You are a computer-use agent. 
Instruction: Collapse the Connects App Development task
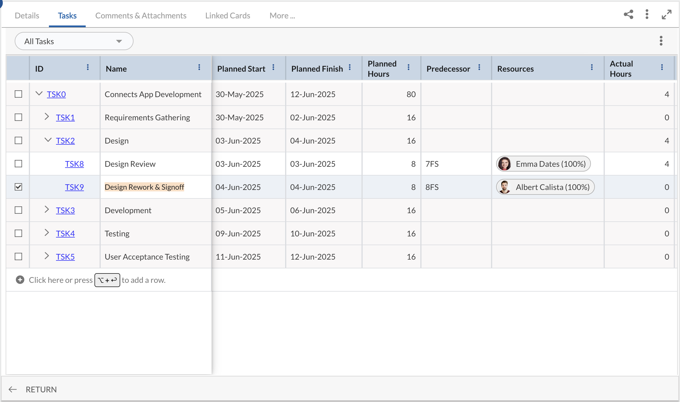[39, 94]
